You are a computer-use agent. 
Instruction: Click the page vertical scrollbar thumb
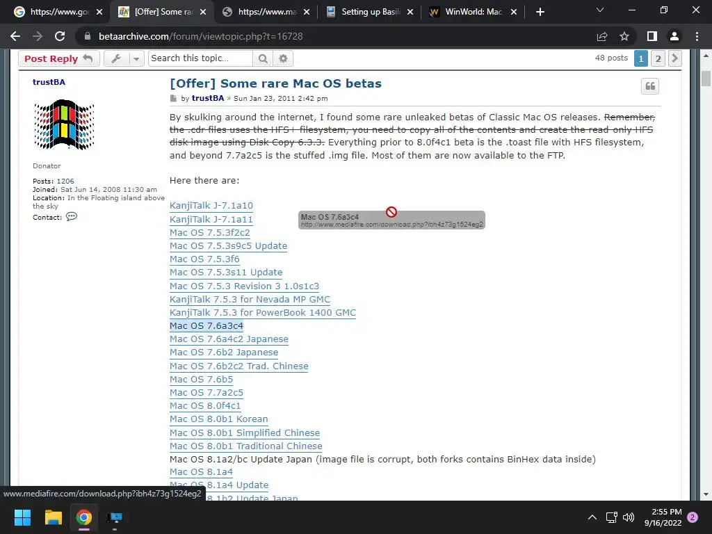706,78
